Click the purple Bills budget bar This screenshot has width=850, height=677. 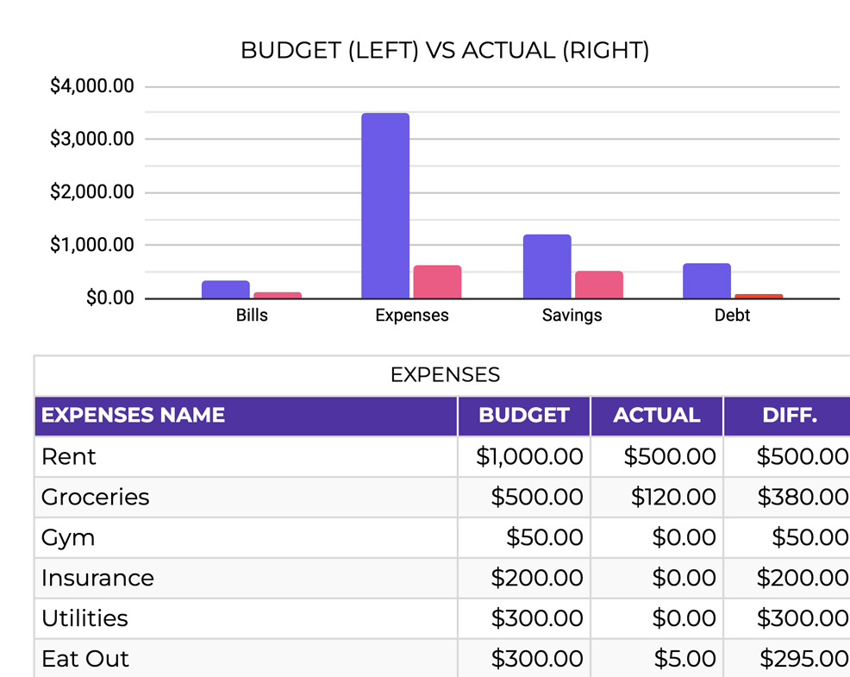(226, 290)
